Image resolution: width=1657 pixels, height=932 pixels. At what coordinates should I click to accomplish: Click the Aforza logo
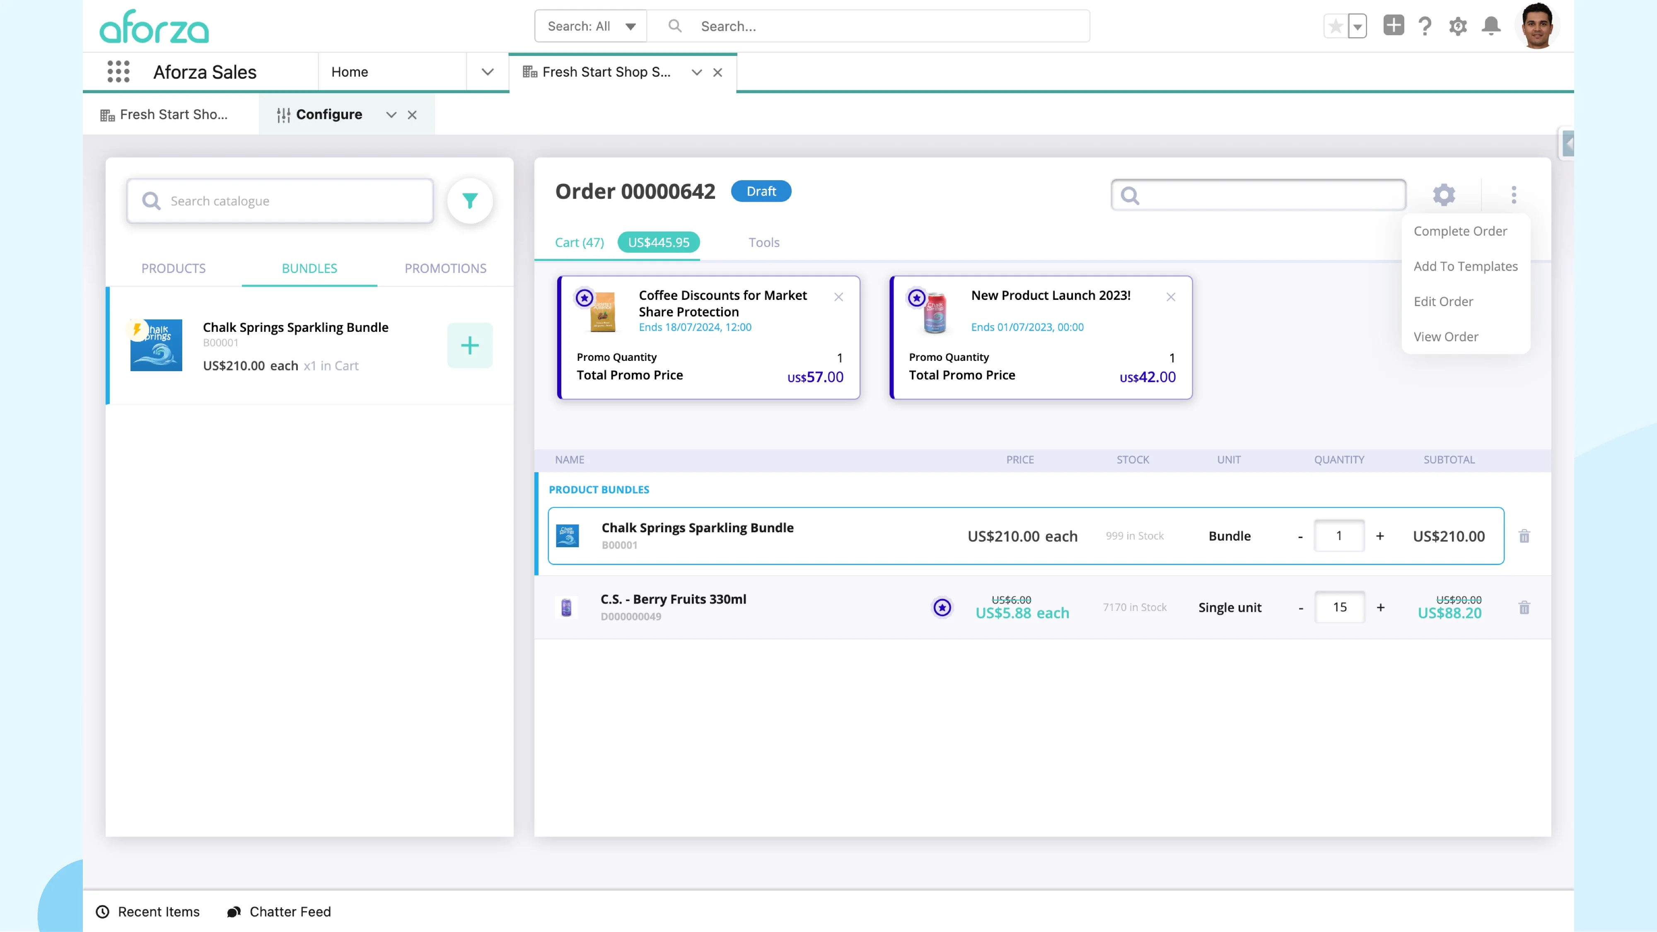click(155, 27)
